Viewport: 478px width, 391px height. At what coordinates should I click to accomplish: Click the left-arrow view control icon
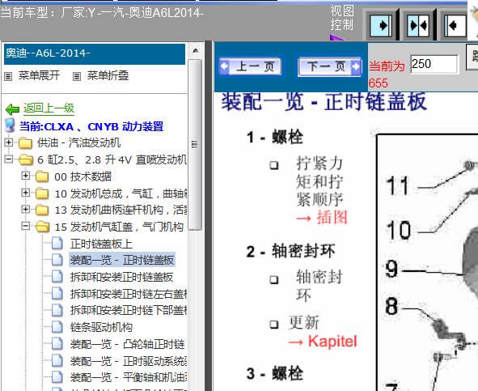click(x=455, y=25)
